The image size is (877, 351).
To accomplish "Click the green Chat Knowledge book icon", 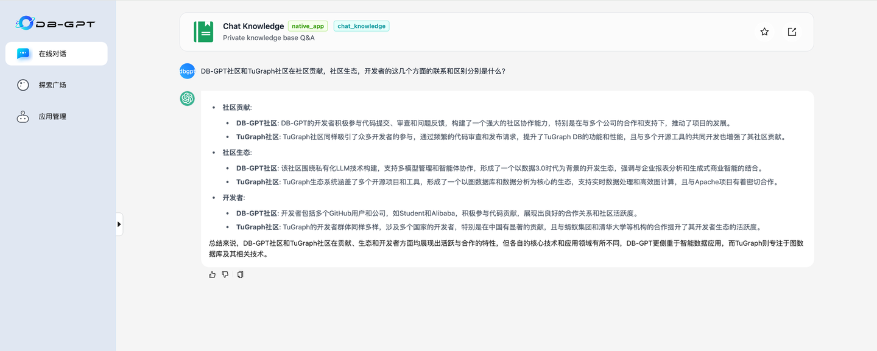I will click(x=203, y=32).
